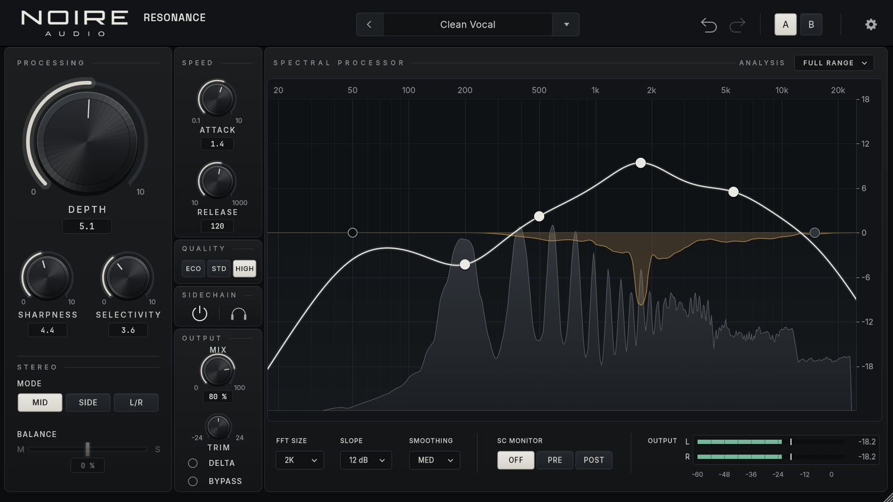Set SC Monitor to POST
Viewport: 893px width, 502px height.
tap(594, 460)
